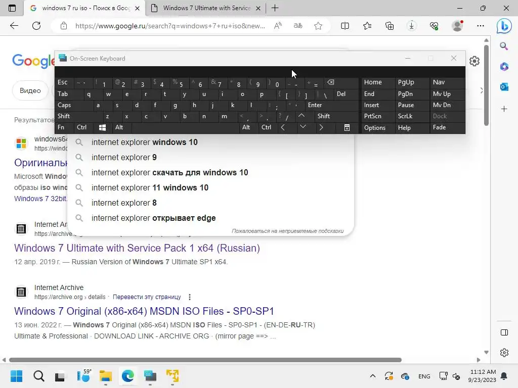Click the right arrow key on keyboard
Image resolution: width=518 pixels, height=388 pixels.
(x=321, y=127)
